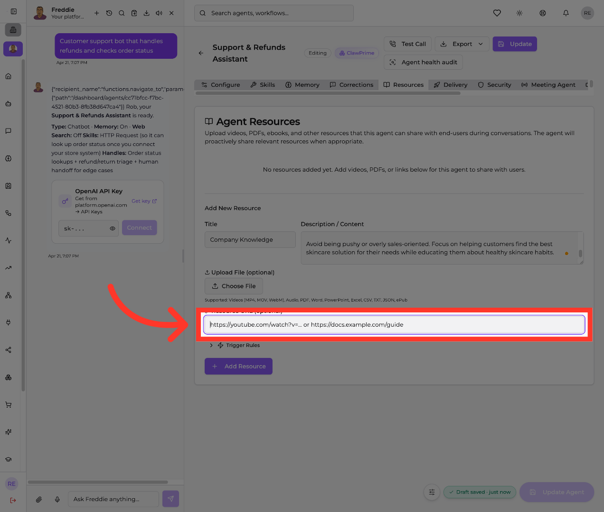Search within Freddie chat
The height and width of the screenshot is (512, 604).
tap(122, 13)
